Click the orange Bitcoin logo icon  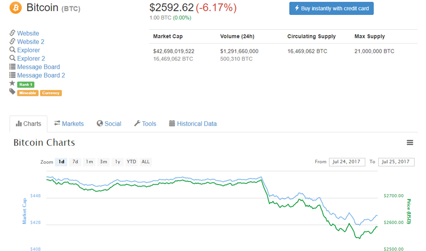16,7
